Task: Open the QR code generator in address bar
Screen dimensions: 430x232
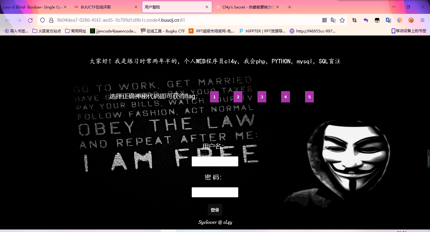Action: 324,20
